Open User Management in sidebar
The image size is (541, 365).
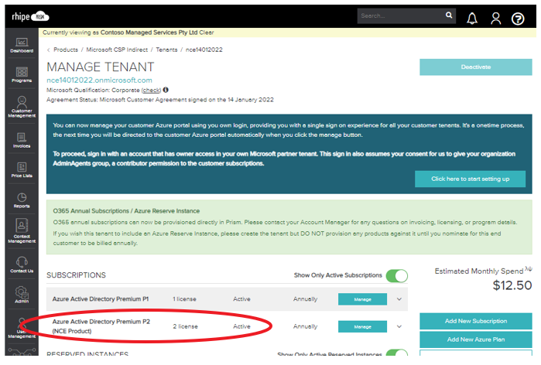(x=22, y=329)
